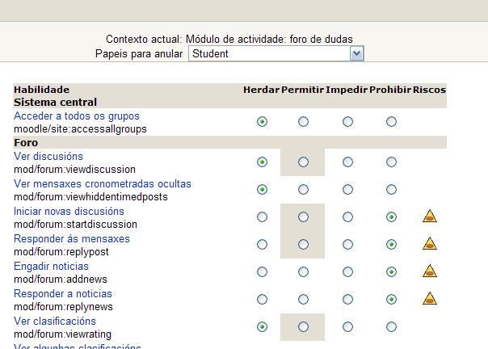Select Herdar for Iniciar novas discusións
Viewport: 488px width, 349px height.
coord(262,217)
